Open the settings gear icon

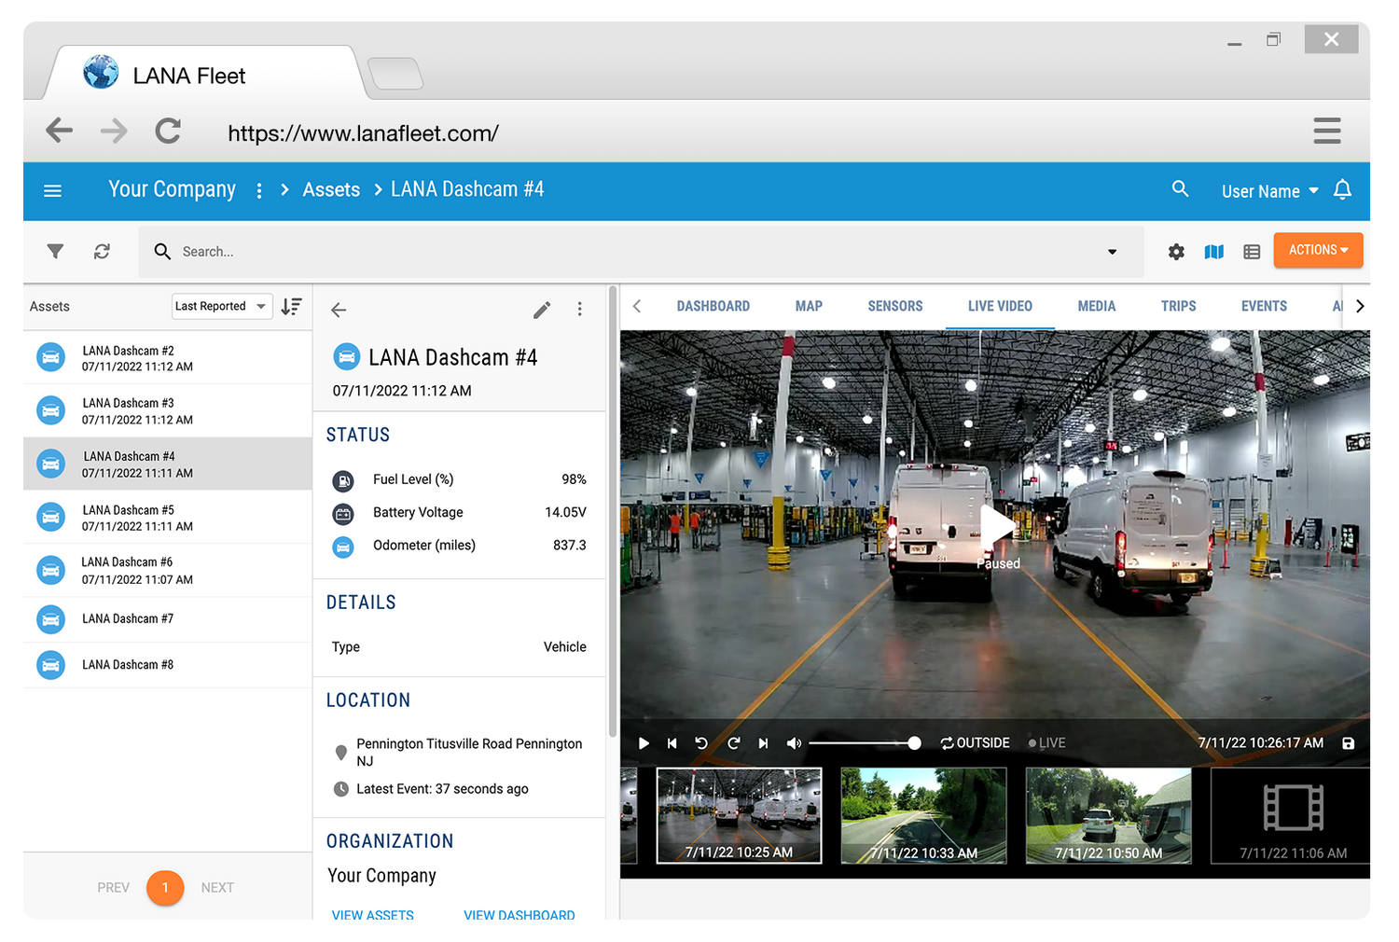point(1176,252)
